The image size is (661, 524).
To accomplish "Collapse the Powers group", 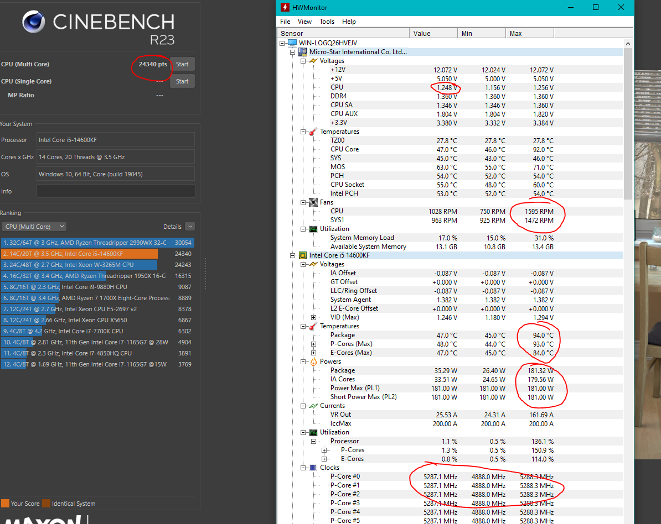I will click(303, 361).
